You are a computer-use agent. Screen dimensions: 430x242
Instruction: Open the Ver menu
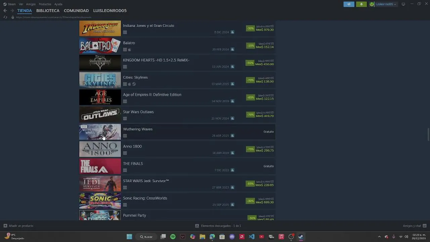click(21, 4)
